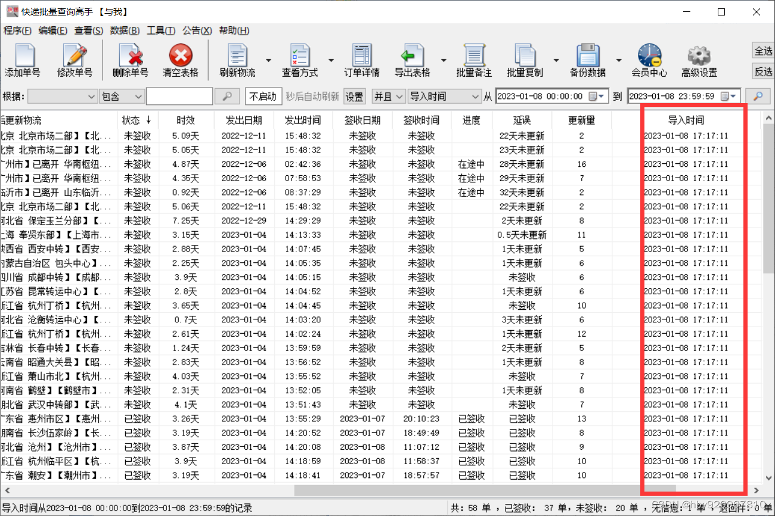Open the 包含 condition dropdown
This screenshot has width=775, height=516.
click(122, 97)
